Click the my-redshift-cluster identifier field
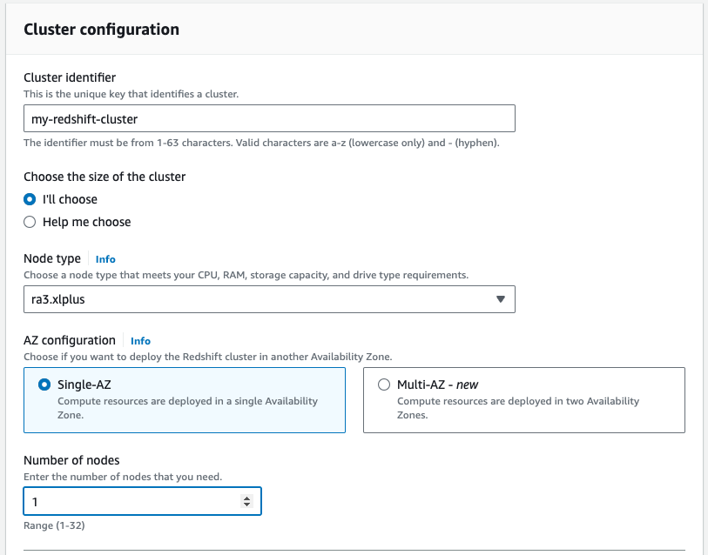The width and height of the screenshot is (708, 555). pyautogui.click(x=269, y=118)
